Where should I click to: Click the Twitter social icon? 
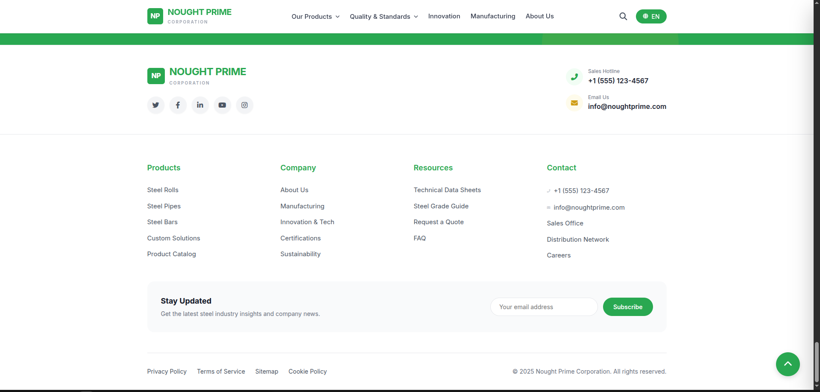[156, 105]
